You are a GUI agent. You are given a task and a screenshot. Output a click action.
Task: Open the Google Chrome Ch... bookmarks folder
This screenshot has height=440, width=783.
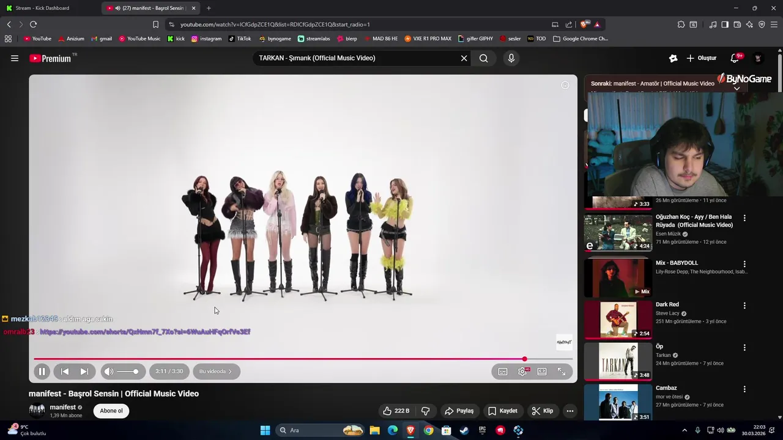[581, 38]
